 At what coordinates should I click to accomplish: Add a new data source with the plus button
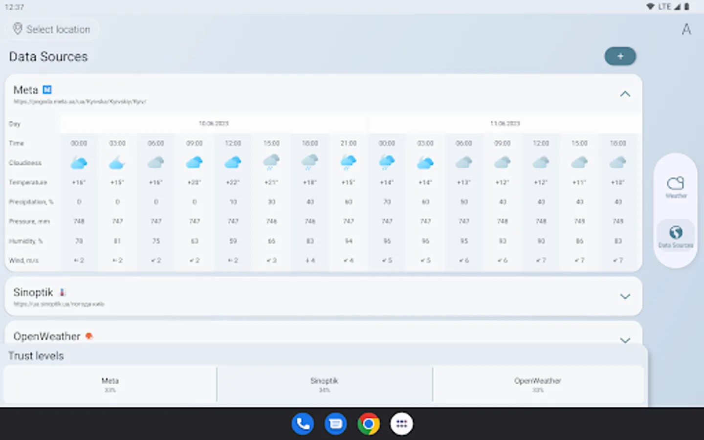(x=620, y=56)
